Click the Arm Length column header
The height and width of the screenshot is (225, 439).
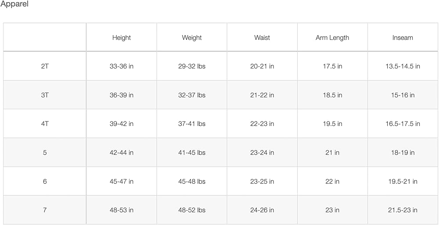(332, 38)
